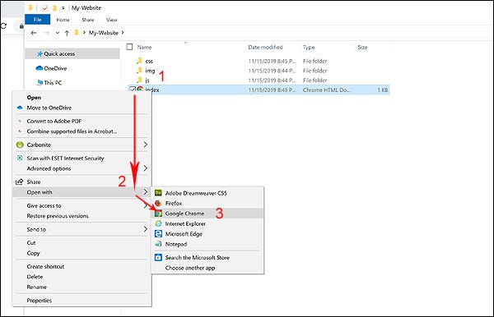494x317 pixels.
Task: Click the OneDrive cloud icon beside Move to OneDrive
Action: coord(20,108)
